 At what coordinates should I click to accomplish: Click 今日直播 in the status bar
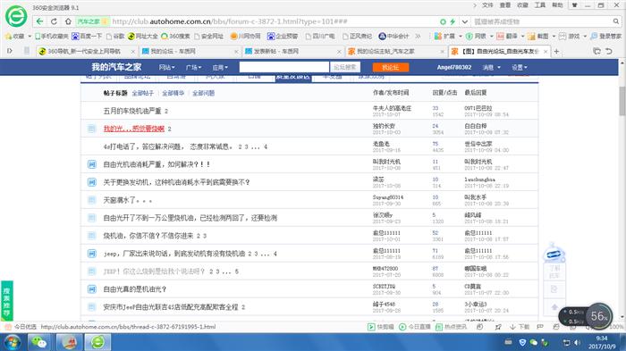pos(415,327)
